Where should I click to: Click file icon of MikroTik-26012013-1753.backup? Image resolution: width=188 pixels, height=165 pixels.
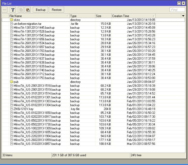coord(12,78)
